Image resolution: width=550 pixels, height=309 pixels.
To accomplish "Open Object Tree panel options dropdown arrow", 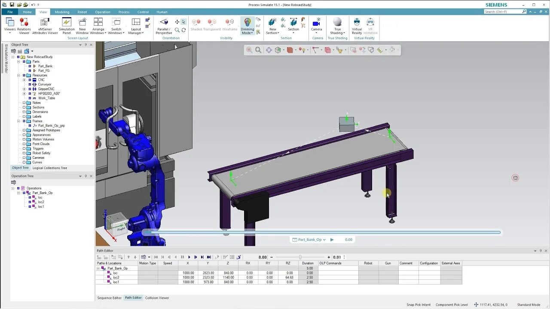I will coord(80,45).
